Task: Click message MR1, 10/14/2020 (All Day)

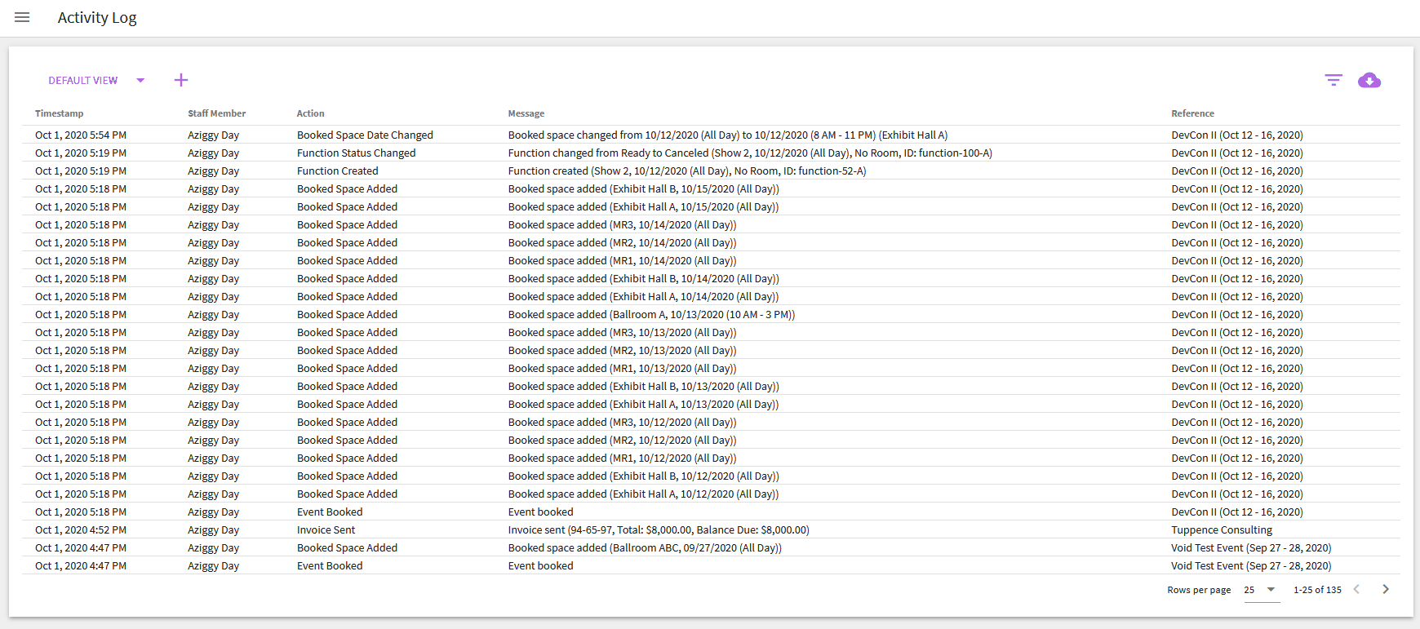Action: click(x=622, y=260)
